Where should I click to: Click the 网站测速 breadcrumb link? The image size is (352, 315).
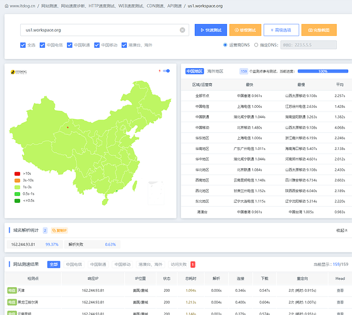pyautogui.click(x=49, y=6)
